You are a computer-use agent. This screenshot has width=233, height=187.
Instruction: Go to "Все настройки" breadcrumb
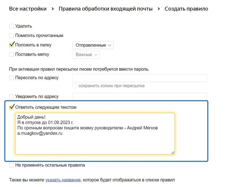[28, 8]
